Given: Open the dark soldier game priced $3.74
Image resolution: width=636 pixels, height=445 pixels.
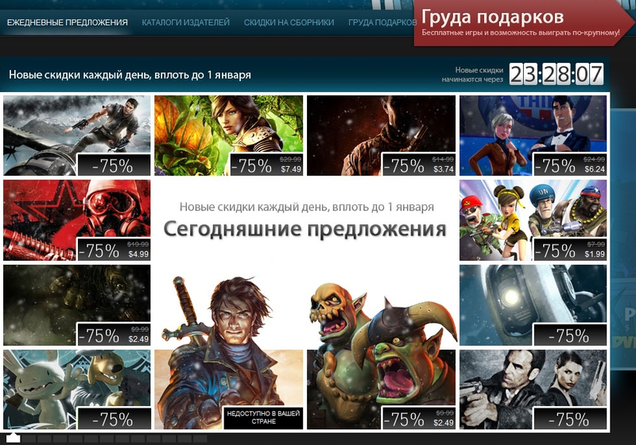Looking at the screenshot, I should tap(382, 135).
